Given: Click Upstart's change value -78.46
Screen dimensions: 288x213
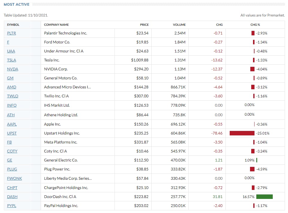Looking at the screenshot, I should click(x=217, y=133).
